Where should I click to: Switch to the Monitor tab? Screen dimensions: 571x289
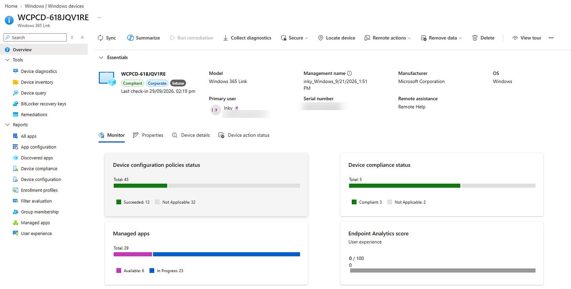coord(112,135)
